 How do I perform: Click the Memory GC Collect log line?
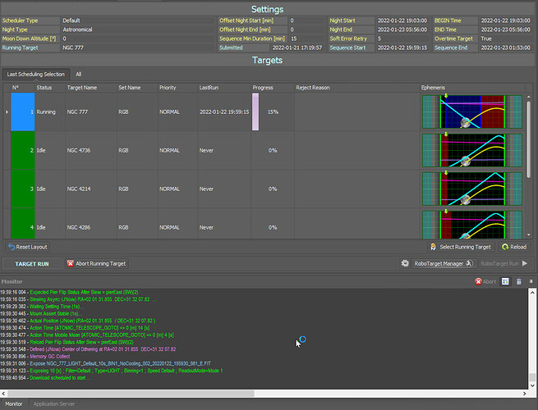(50, 356)
